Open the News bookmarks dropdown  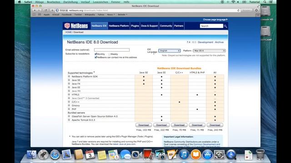point(111,14)
